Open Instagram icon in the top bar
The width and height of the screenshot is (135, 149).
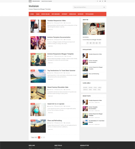pyautogui.click(x=105, y=1)
